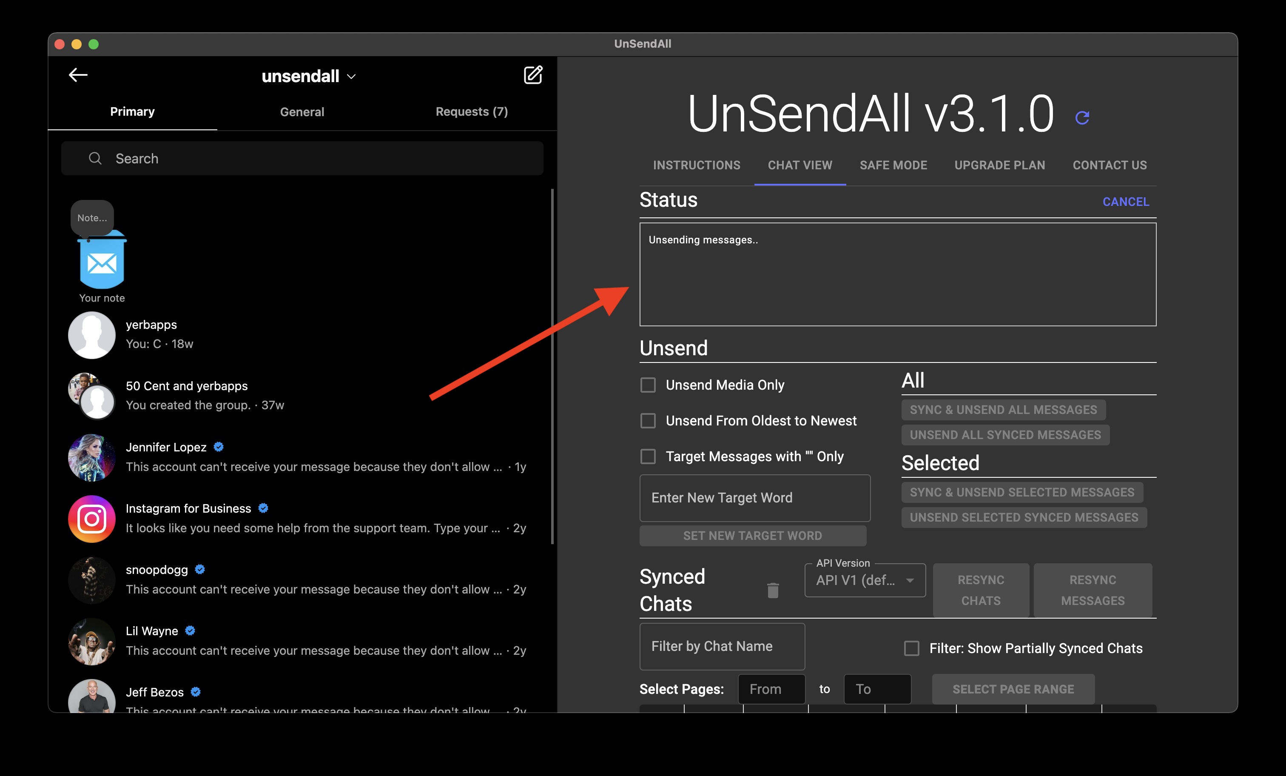Enable Unsend Media Only checkbox
Image resolution: width=1286 pixels, height=776 pixels.
click(x=648, y=385)
